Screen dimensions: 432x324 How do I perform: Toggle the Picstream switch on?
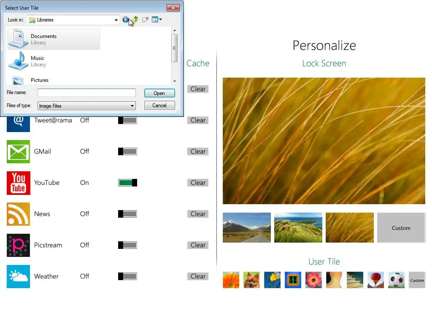pyautogui.click(x=127, y=245)
